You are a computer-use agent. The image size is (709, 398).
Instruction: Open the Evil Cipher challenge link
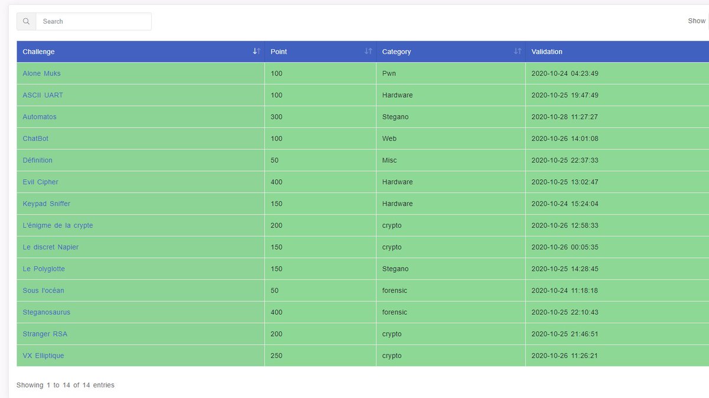coord(40,182)
